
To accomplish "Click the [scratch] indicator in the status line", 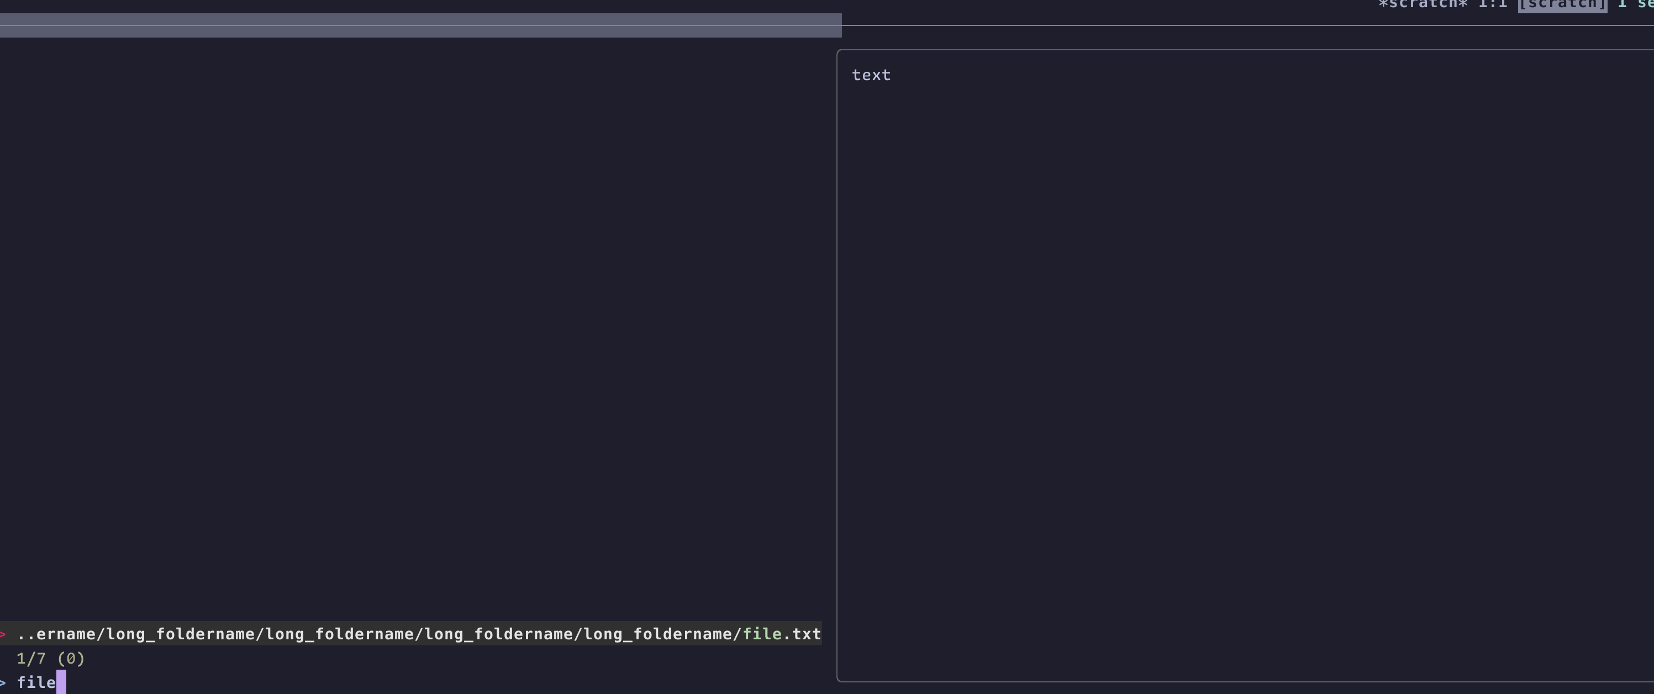I will (x=1562, y=5).
